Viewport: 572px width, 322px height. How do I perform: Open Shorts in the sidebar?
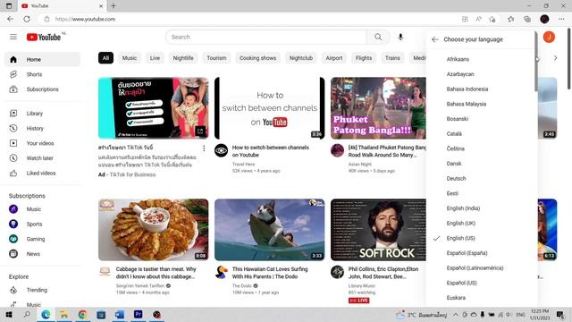(x=42, y=74)
